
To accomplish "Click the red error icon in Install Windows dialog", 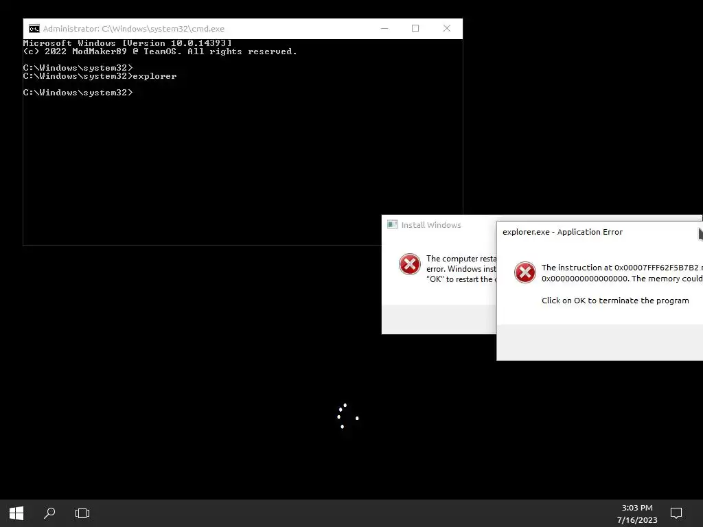I will coord(410,264).
